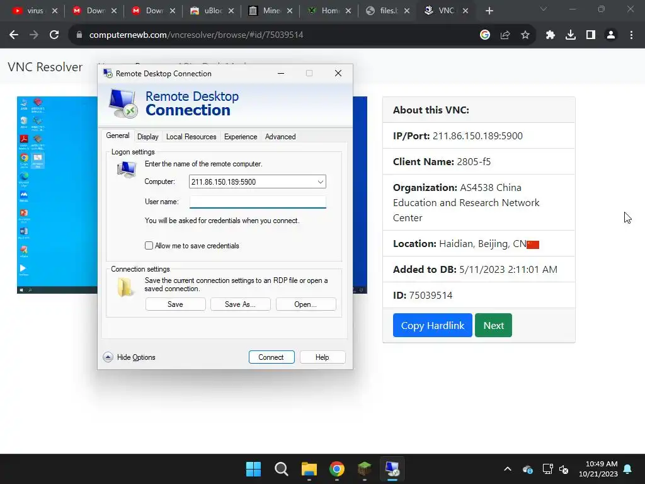Viewport: 645px width, 484px height.
Task: Check Allow me to save credentials
Action: 149,246
